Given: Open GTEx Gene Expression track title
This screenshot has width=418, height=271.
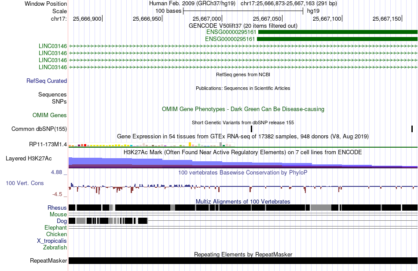Looking at the screenshot, I should [243, 137].
